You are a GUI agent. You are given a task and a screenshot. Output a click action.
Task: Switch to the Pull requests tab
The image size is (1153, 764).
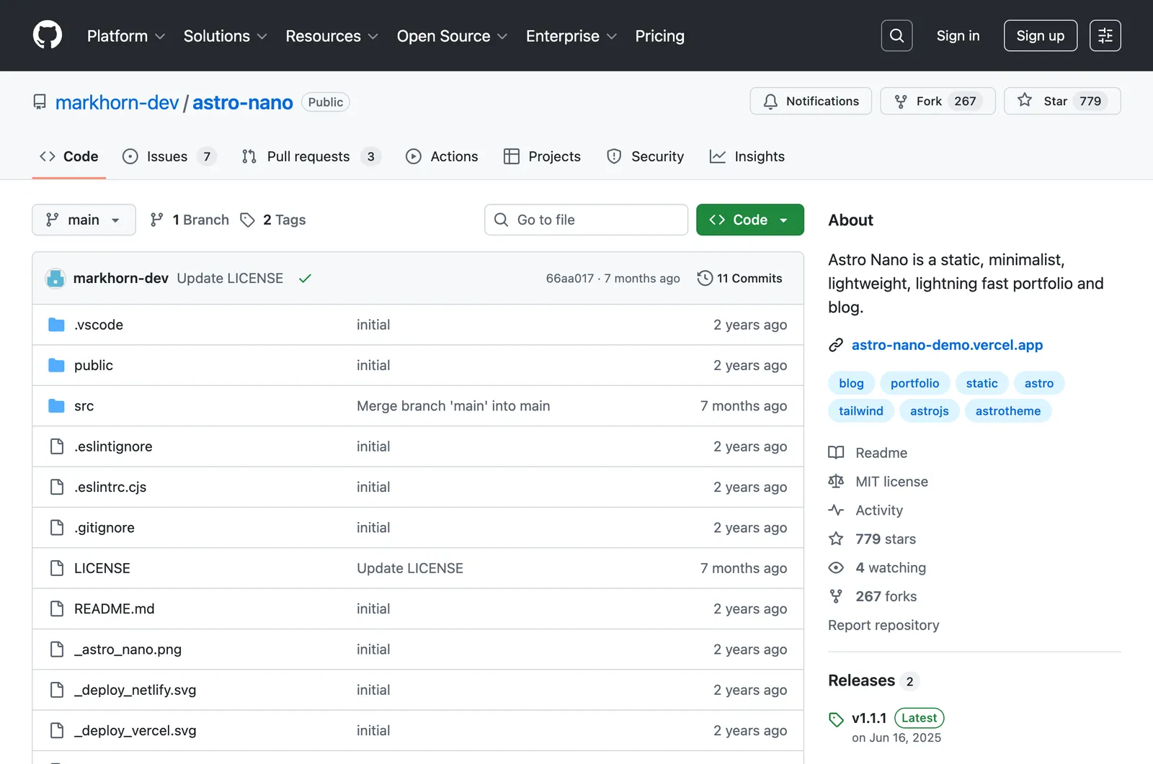tap(311, 156)
